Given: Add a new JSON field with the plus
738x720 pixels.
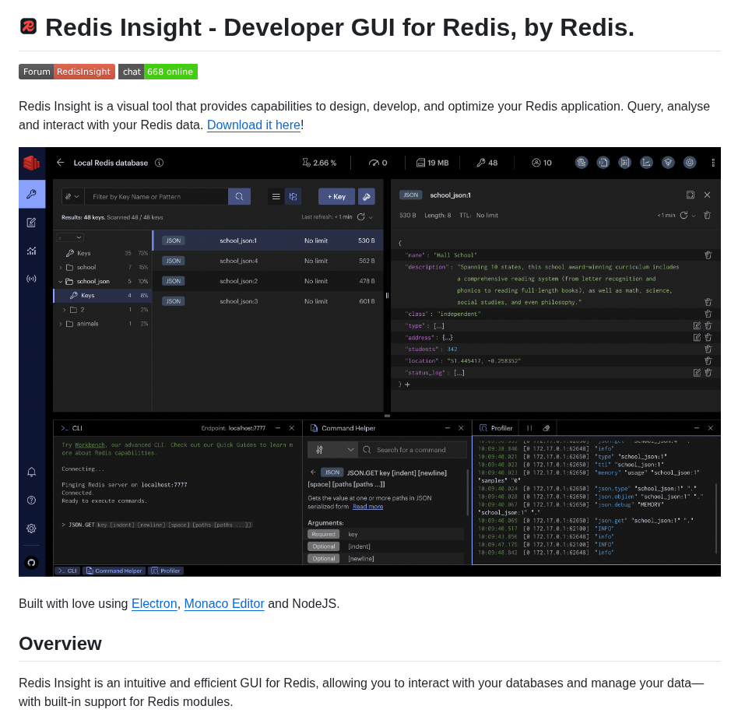Looking at the screenshot, I should pyautogui.click(x=408, y=385).
